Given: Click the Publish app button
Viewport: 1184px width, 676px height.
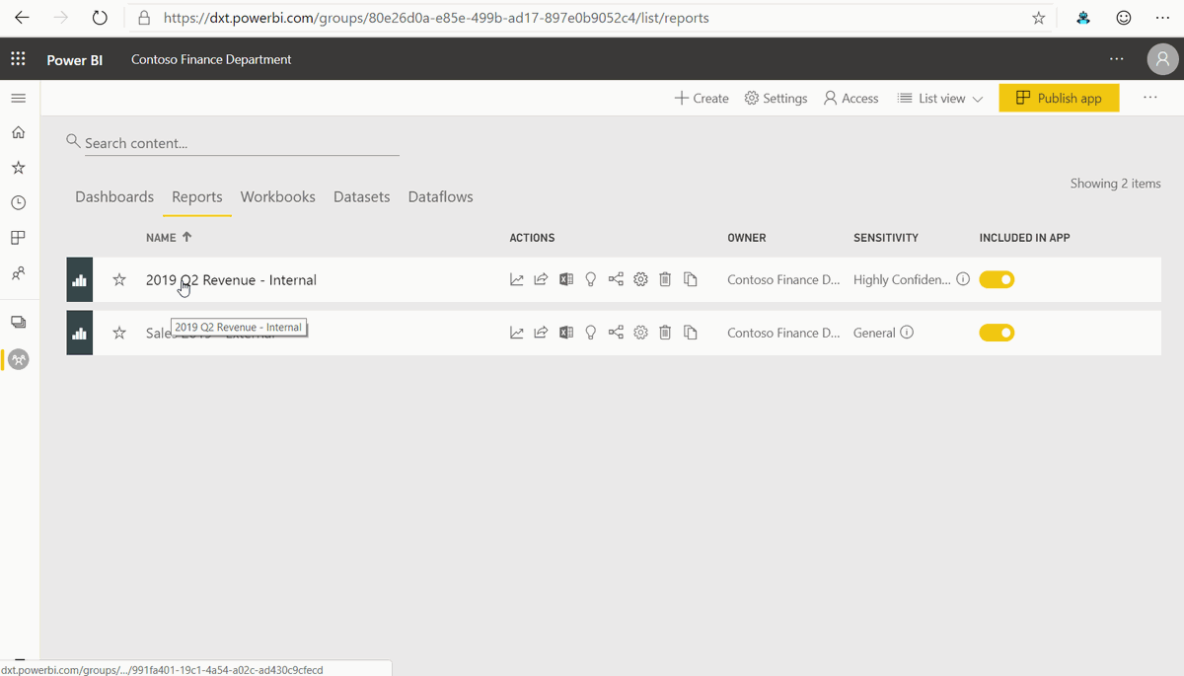Looking at the screenshot, I should point(1059,98).
